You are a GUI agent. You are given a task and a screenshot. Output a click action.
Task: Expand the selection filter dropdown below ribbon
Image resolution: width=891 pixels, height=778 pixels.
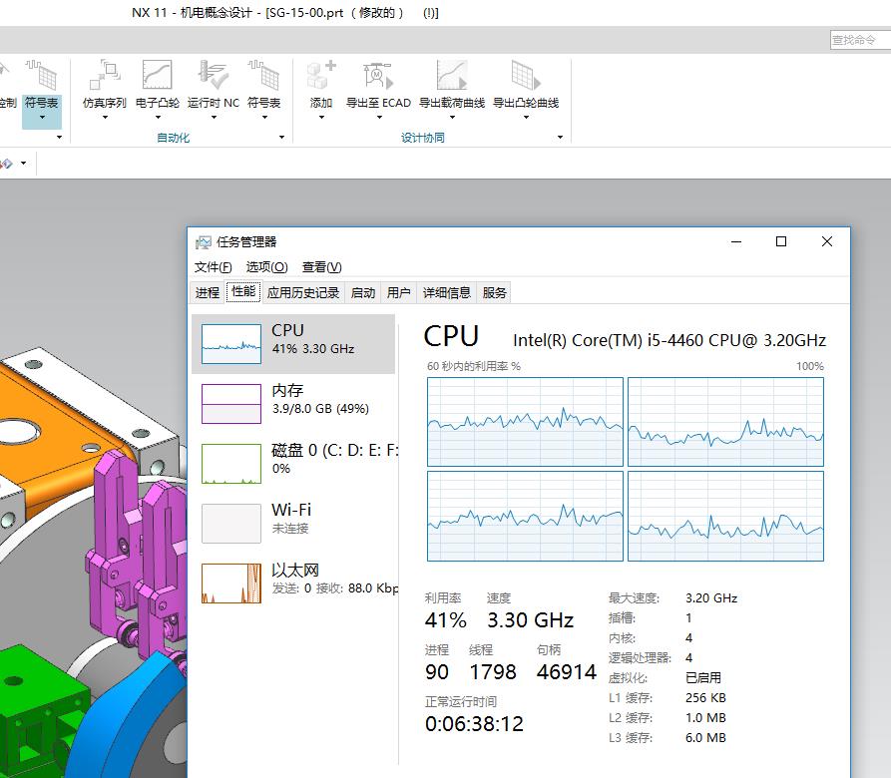coord(23,164)
